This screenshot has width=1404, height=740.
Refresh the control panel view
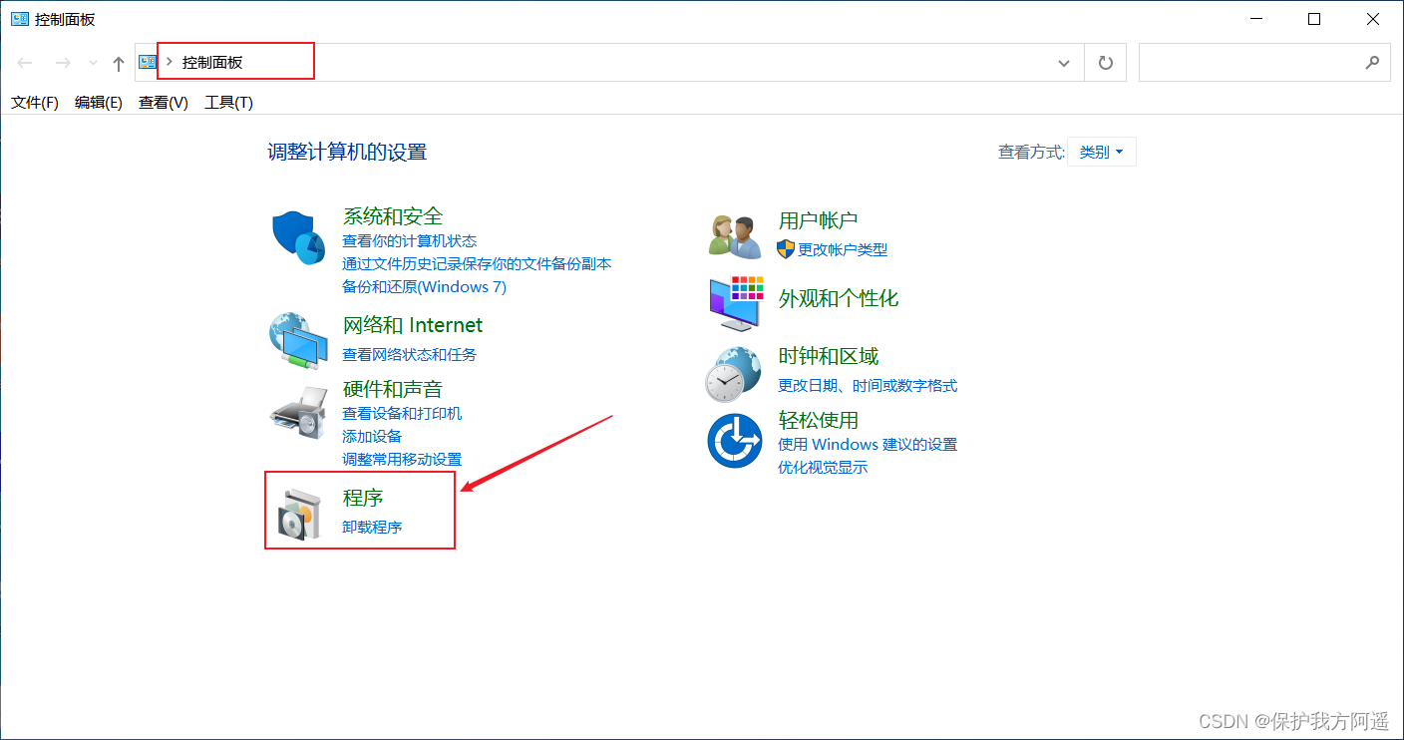point(1105,63)
